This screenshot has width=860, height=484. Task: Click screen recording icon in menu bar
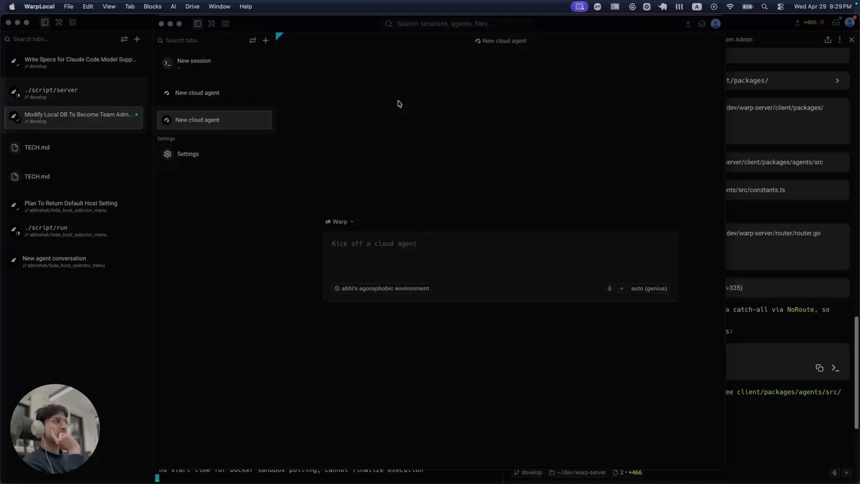pos(579,7)
